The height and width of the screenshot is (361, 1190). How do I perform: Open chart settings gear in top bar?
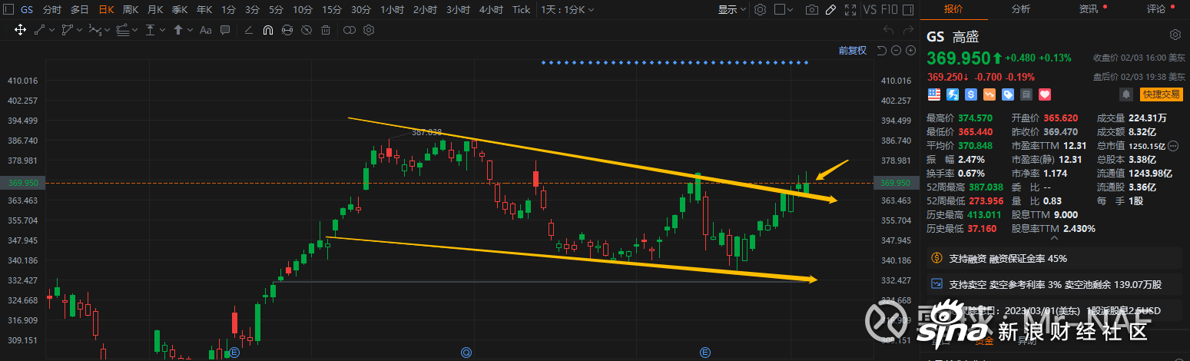pyautogui.click(x=761, y=10)
